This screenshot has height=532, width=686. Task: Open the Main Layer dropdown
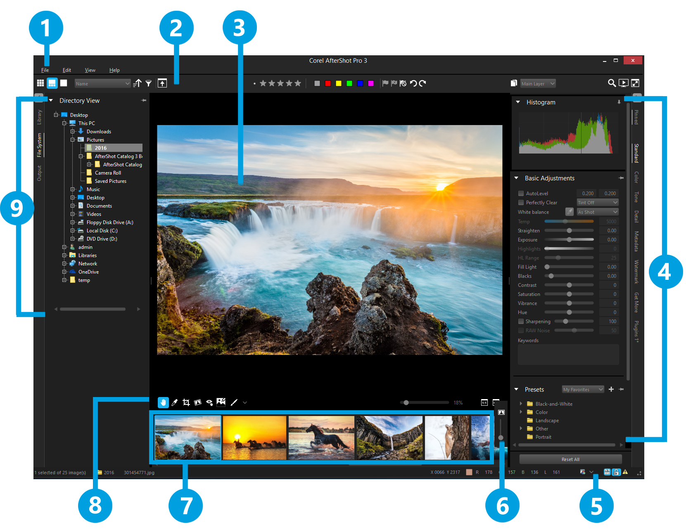tap(538, 83)
